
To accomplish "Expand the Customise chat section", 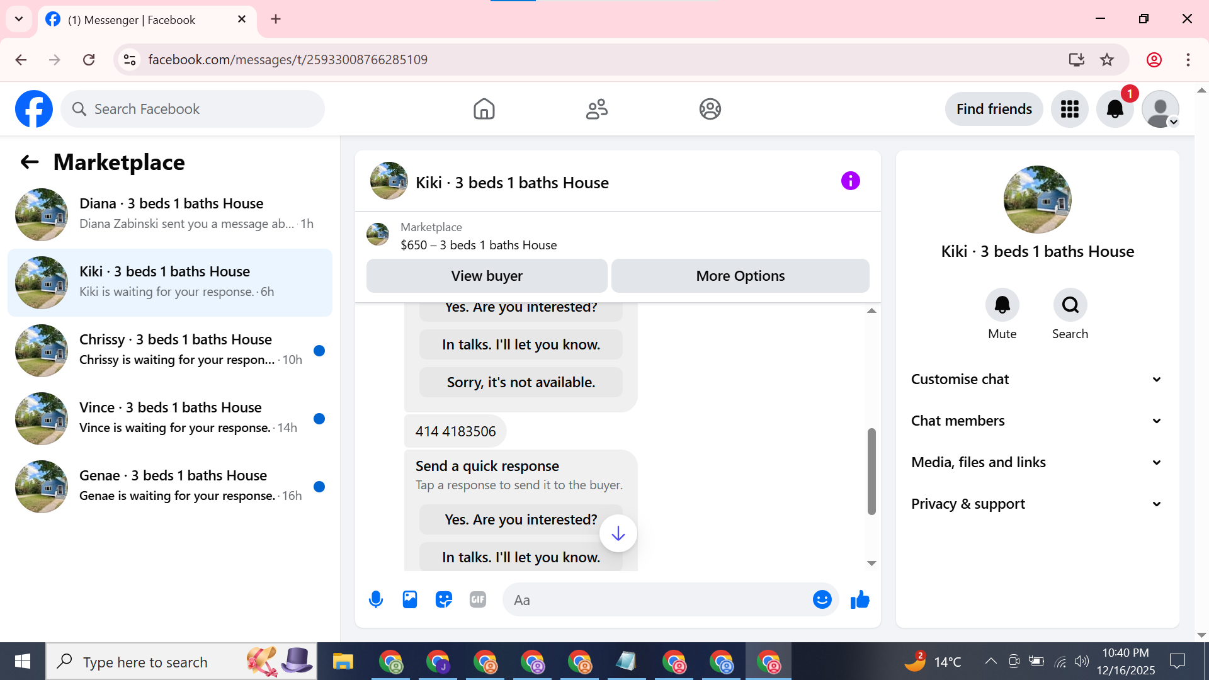I will pos(1036,379).
